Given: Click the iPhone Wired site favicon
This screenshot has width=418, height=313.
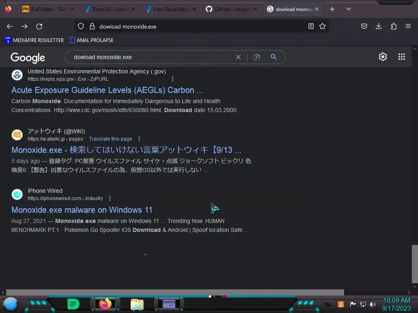Looking at the screenshot, I should pyautogui.click(x=17, y=194).
